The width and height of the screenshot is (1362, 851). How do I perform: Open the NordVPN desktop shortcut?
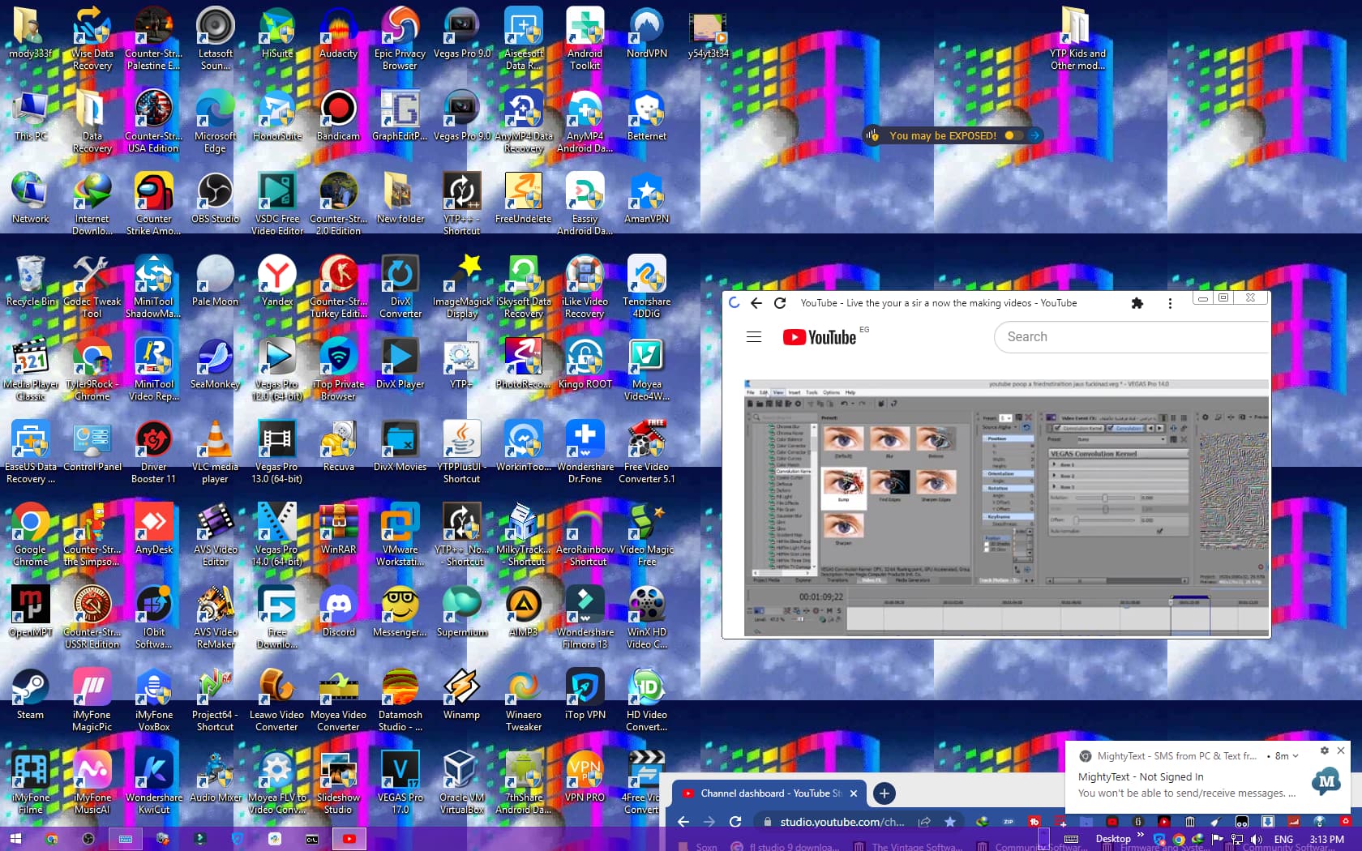coord(646,33)
